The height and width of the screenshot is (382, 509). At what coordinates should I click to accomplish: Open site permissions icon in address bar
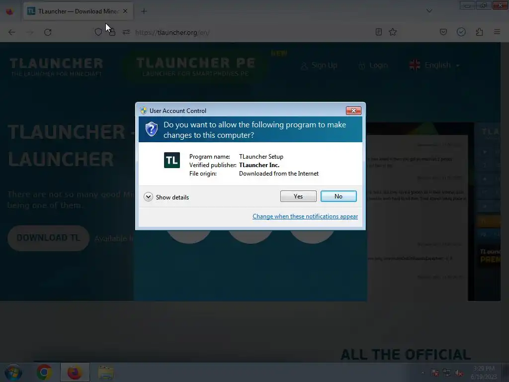(126, 32)
